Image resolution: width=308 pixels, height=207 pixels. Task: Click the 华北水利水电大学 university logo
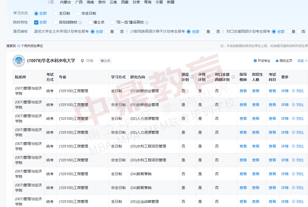pos(19,61)
